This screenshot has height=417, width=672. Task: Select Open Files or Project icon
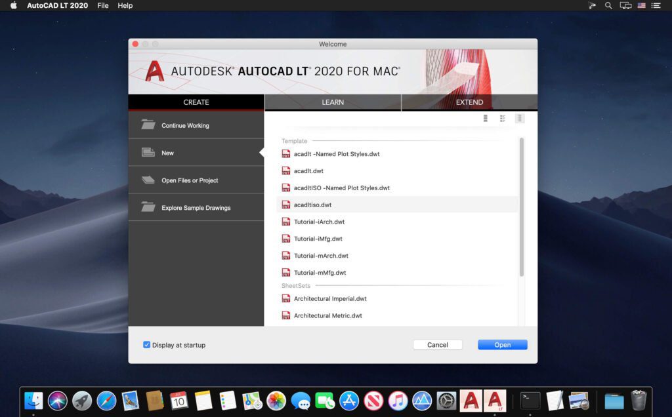148,180
